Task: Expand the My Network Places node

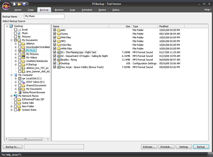Action: point(12,96)
